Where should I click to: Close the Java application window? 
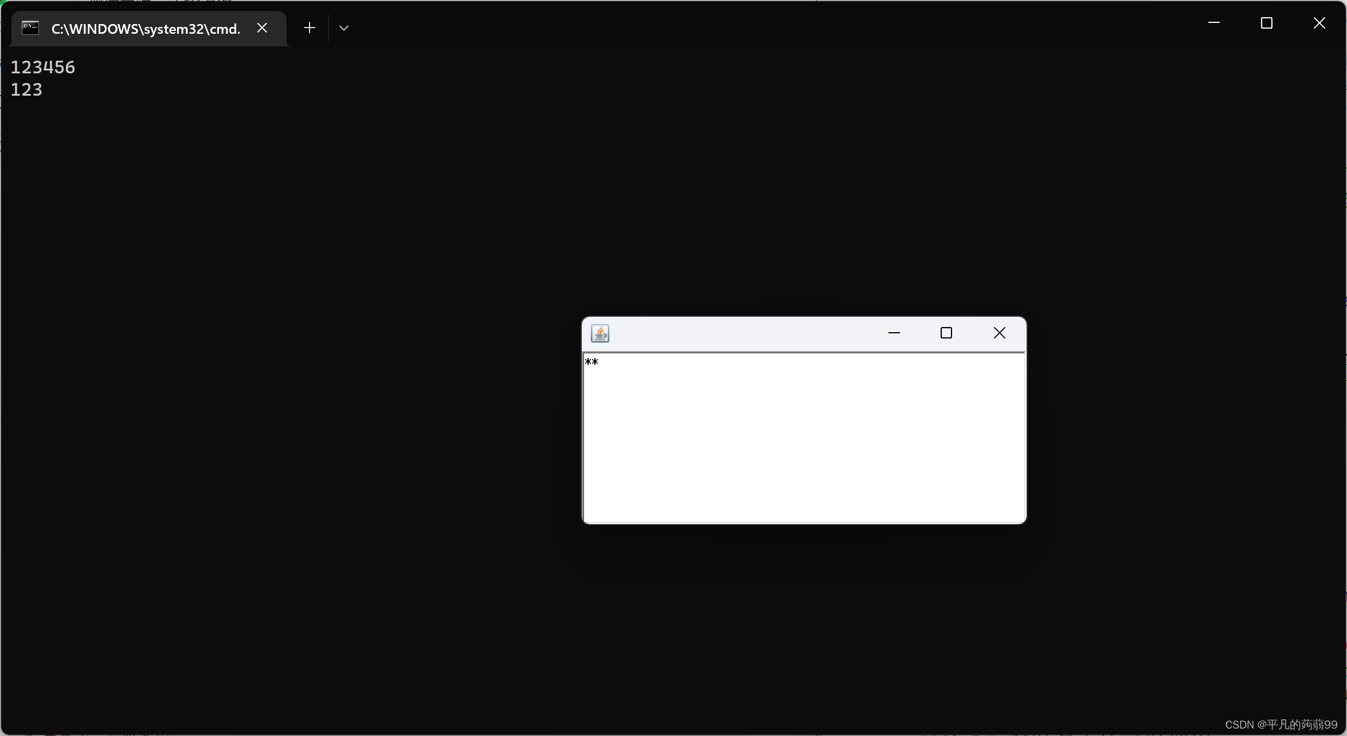tap(999, 333)
